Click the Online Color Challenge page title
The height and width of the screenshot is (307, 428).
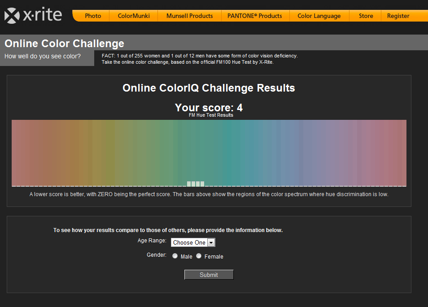pyautogui.click(x=64, y=44)
